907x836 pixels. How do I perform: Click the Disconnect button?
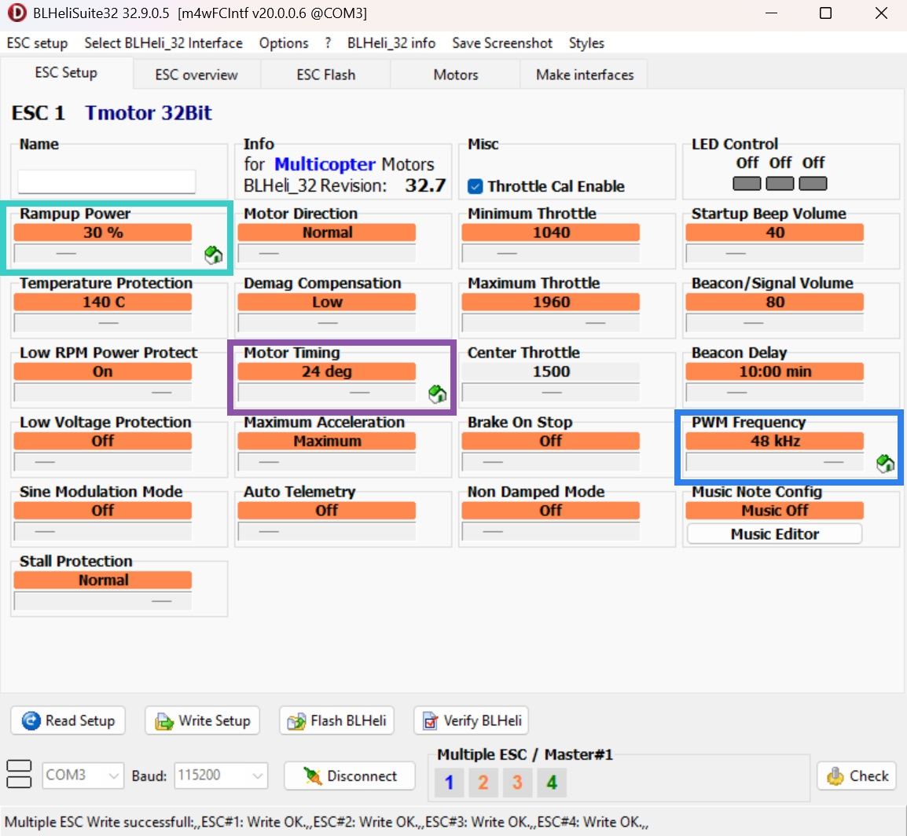350,775
